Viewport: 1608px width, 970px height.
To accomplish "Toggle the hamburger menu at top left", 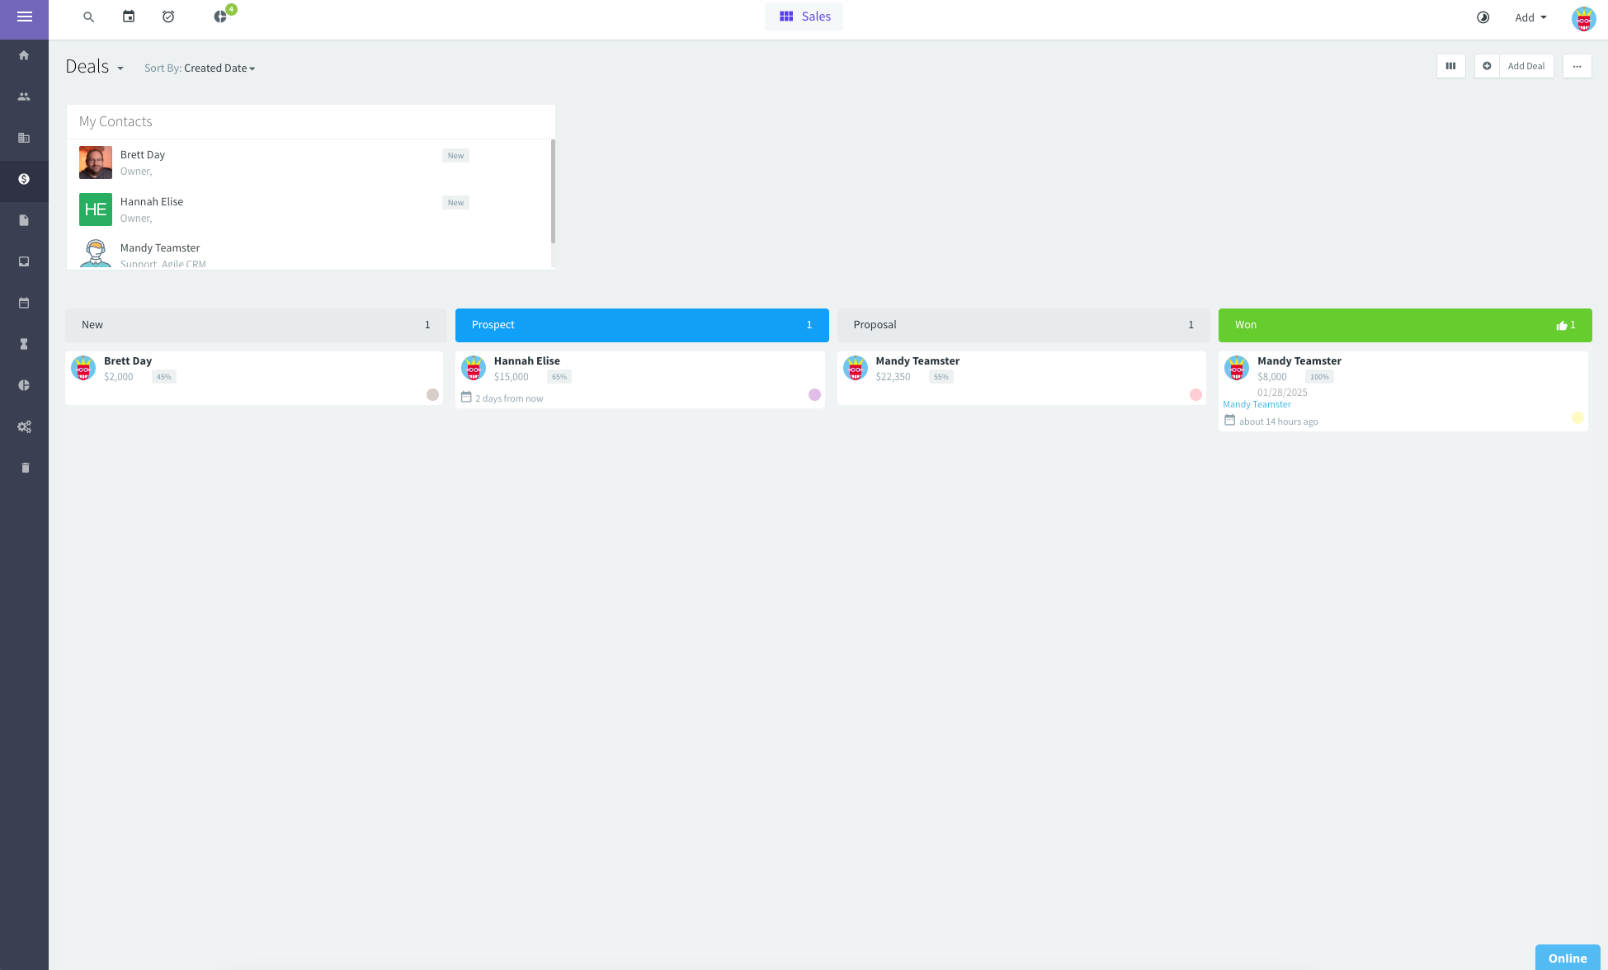I will click(24, 16).
